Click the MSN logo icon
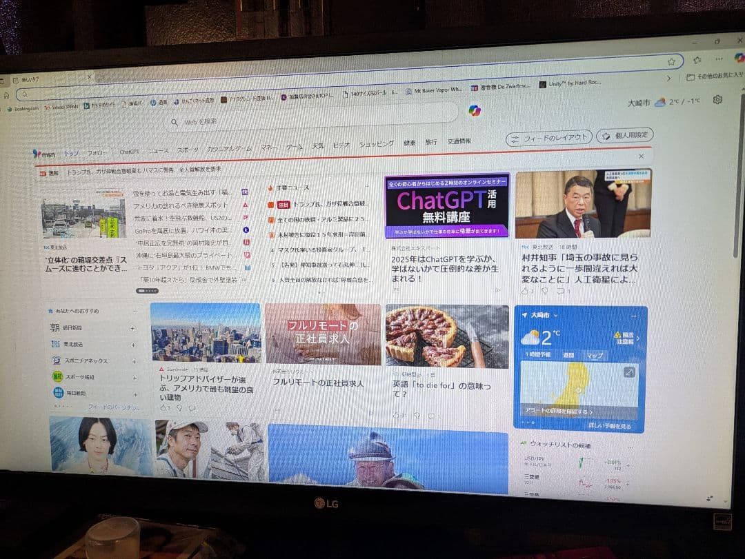This screenshot has height=559, width=745. 39,154
